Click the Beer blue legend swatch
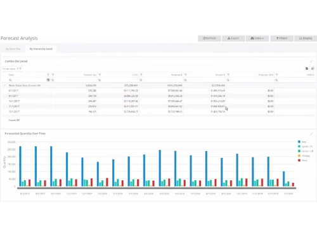 tap(299, 142)
